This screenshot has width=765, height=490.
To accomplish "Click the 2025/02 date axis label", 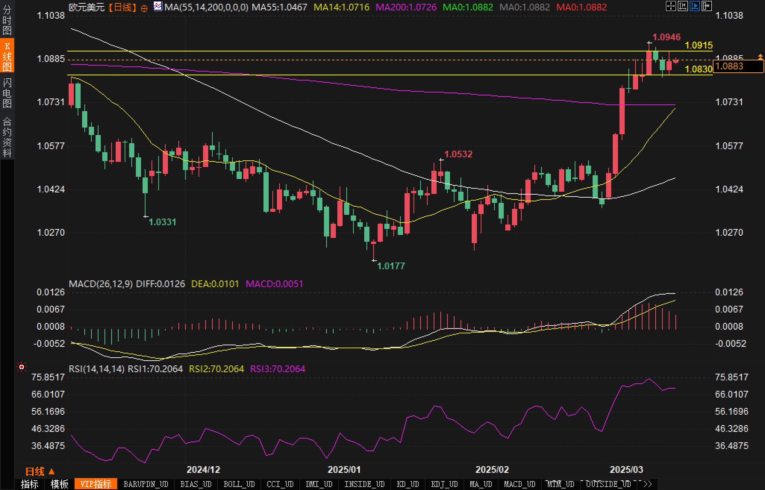I will pyautogui.click(x=492, y=469).
